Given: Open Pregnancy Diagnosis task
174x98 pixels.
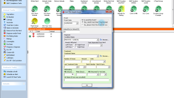Looking at the screenshot, I should [13, 47].
